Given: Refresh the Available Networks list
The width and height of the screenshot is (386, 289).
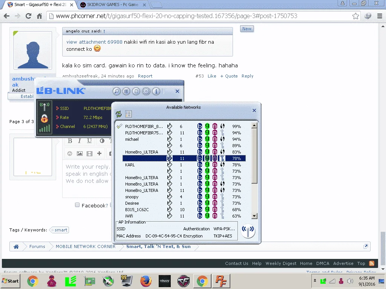Looking at the screenshot, I should pyautogui.click(x=119, y=114).
